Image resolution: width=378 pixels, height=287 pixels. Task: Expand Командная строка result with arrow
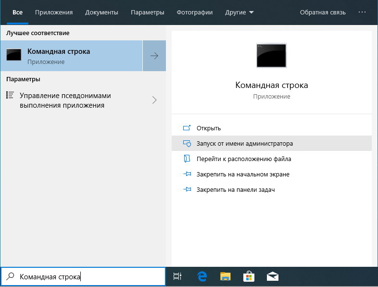[154, 56]
